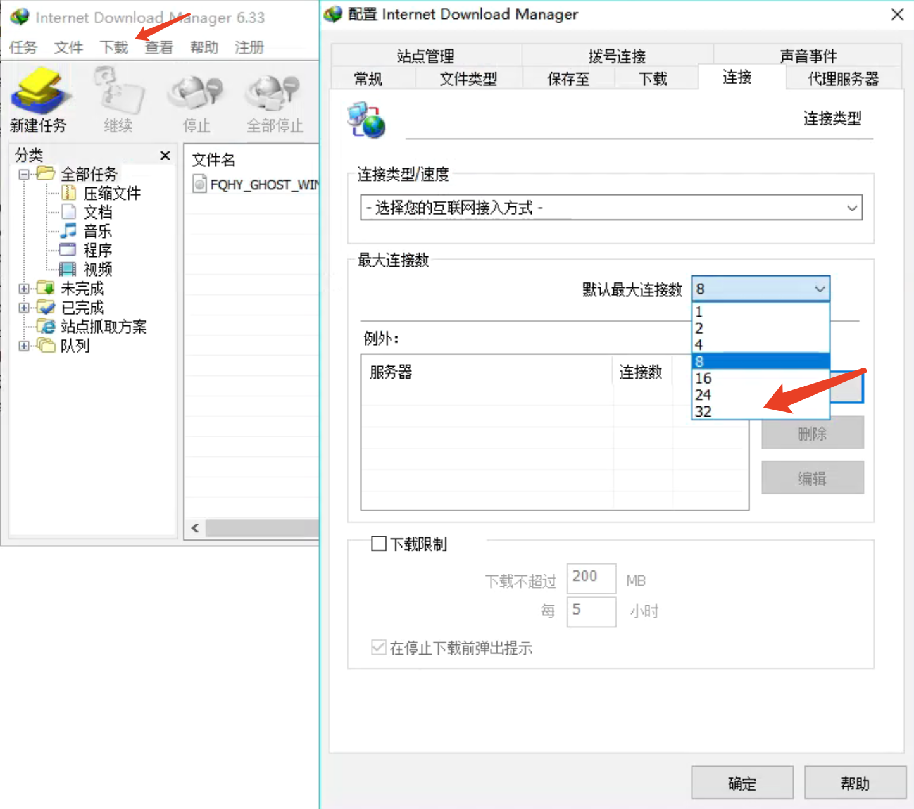Click the file list scroll-left arrow
The height and width of the screenshot is (809, 914).
pos(195,528)
